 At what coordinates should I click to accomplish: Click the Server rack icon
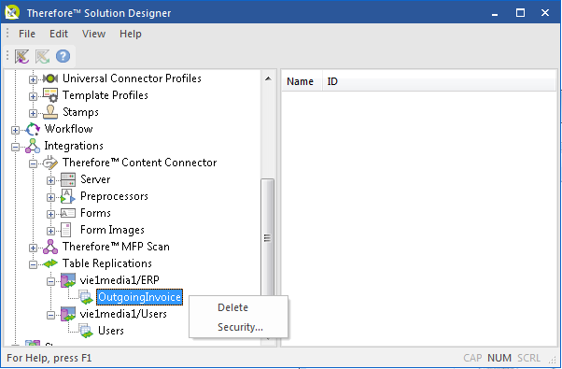[x=68, y=179]
